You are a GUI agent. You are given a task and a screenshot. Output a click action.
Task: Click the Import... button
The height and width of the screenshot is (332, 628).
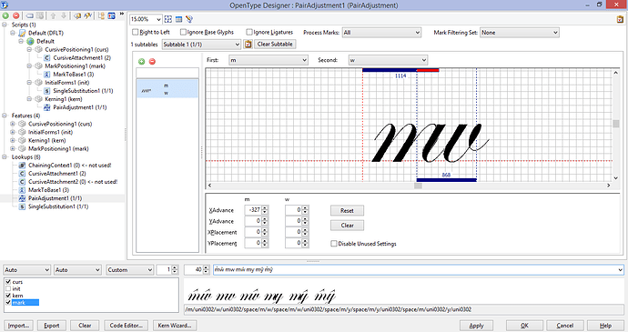point(18,326)
